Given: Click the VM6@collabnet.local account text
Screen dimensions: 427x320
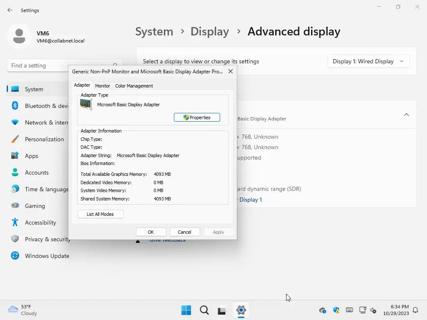Looking at the screenshot, I should [60, 41].
